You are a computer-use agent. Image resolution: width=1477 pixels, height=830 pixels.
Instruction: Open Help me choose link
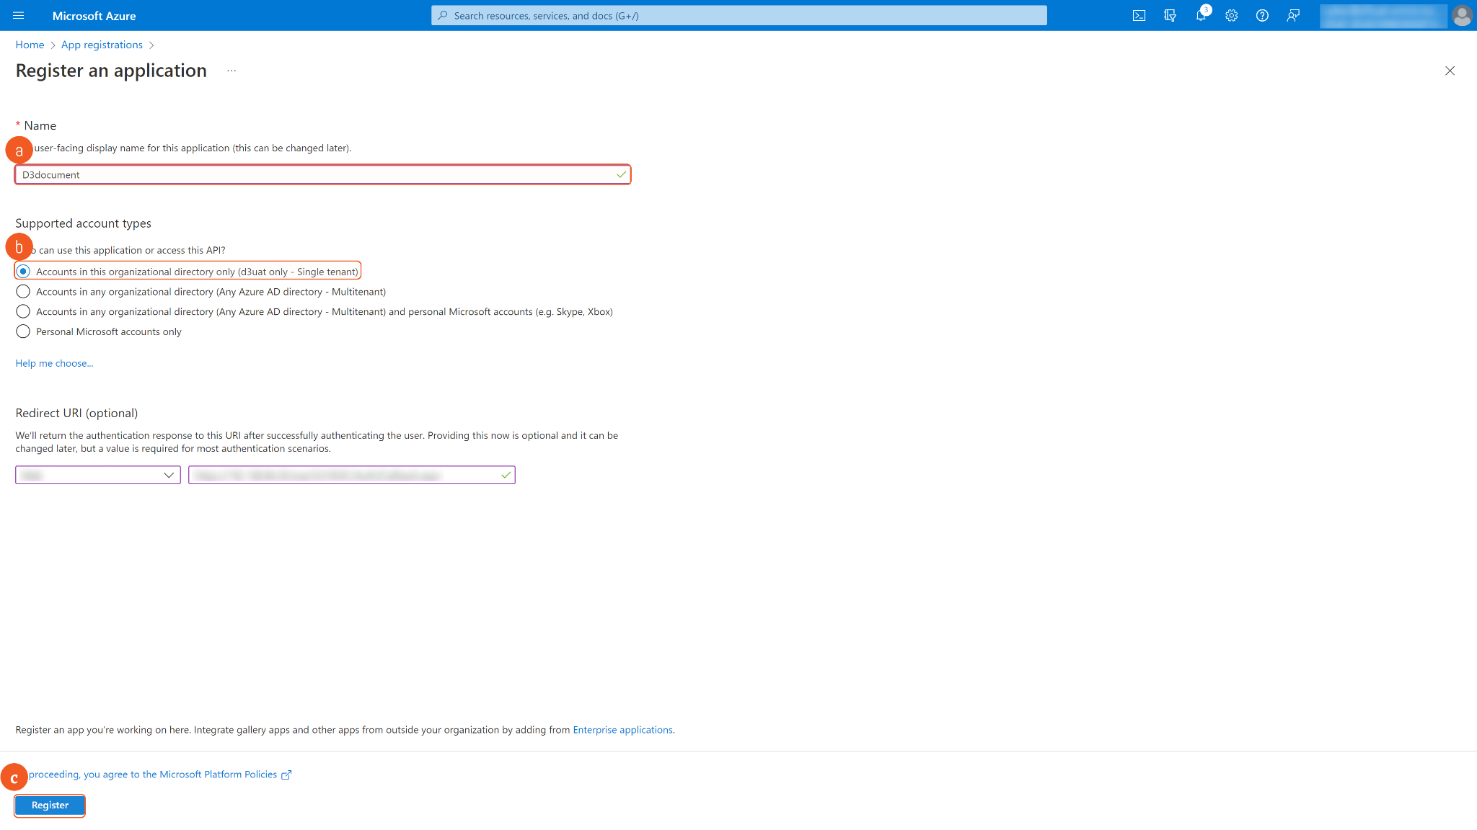54,363
